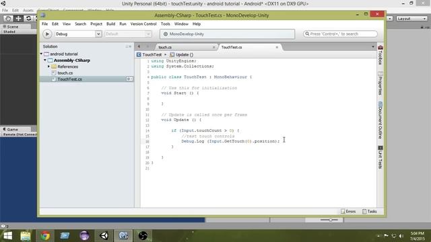Click the Solution pad auto-hide and close controls
The width and height of the screenshot is (431, 242).
coord(129,46)
